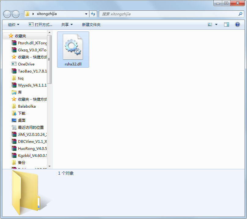The image size is (247, 219).
Task: Click the 库 libraries icon
Action: 14,92
